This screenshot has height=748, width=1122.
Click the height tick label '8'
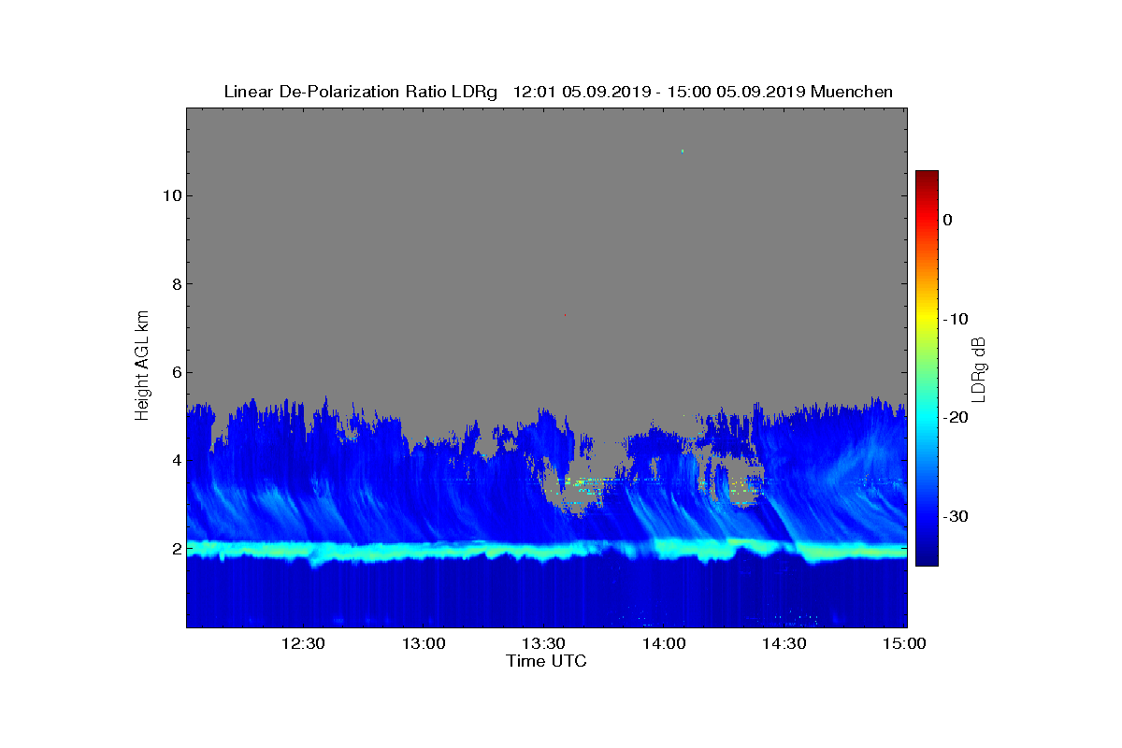(x=175, y=284)
